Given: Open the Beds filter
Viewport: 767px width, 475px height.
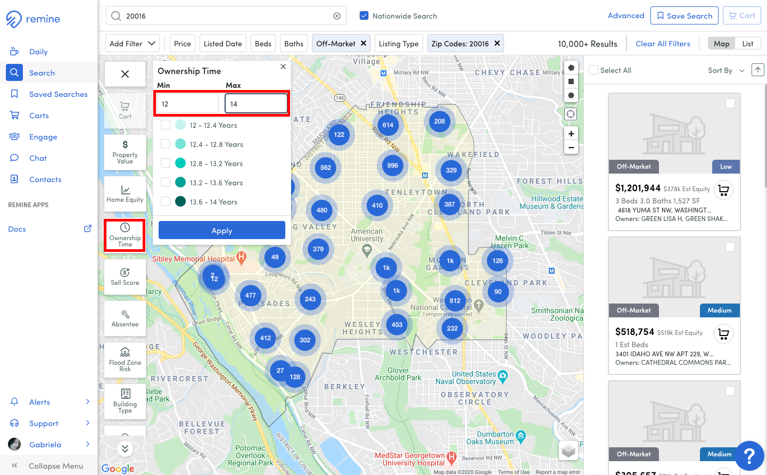Looking at the screenshot, I should (263, 44).
